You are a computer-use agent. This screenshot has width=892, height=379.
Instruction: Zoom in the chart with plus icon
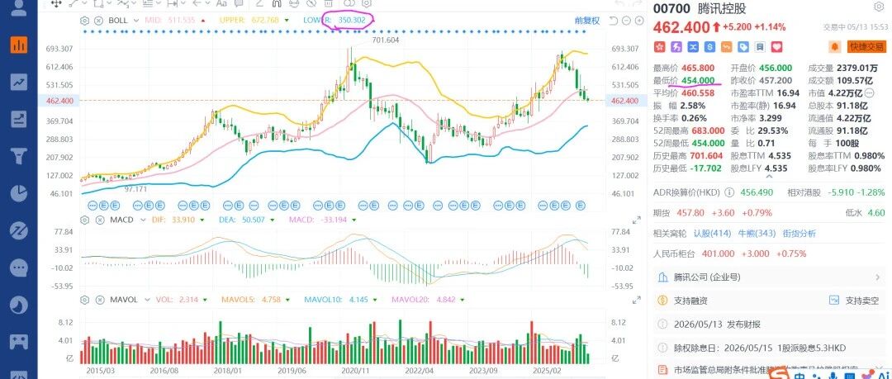pyautogui.click(x=639, y=21)
